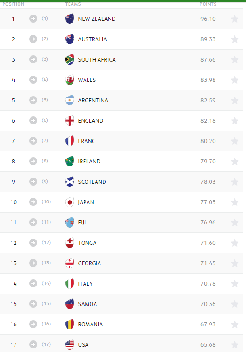The height and width of the screenshot is (352, 246).
Task: Click the Japan flag icon
Action: (69, 202)
